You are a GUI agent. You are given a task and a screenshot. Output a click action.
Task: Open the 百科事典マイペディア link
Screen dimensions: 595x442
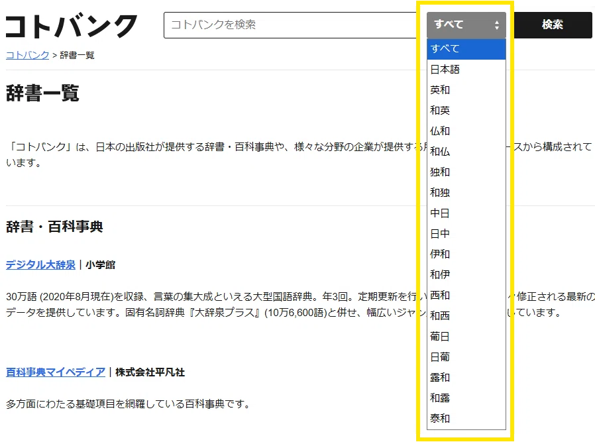56,372
